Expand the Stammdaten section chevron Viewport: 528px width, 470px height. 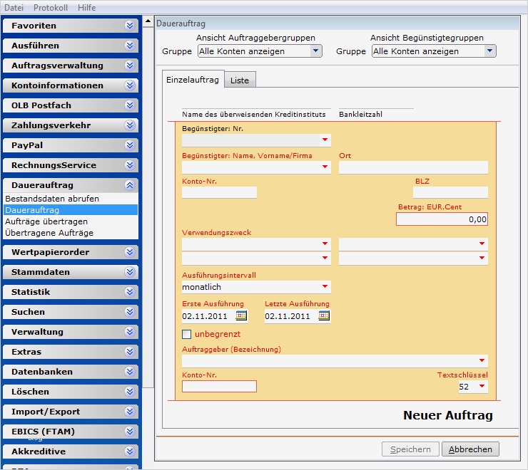[130, 271]
